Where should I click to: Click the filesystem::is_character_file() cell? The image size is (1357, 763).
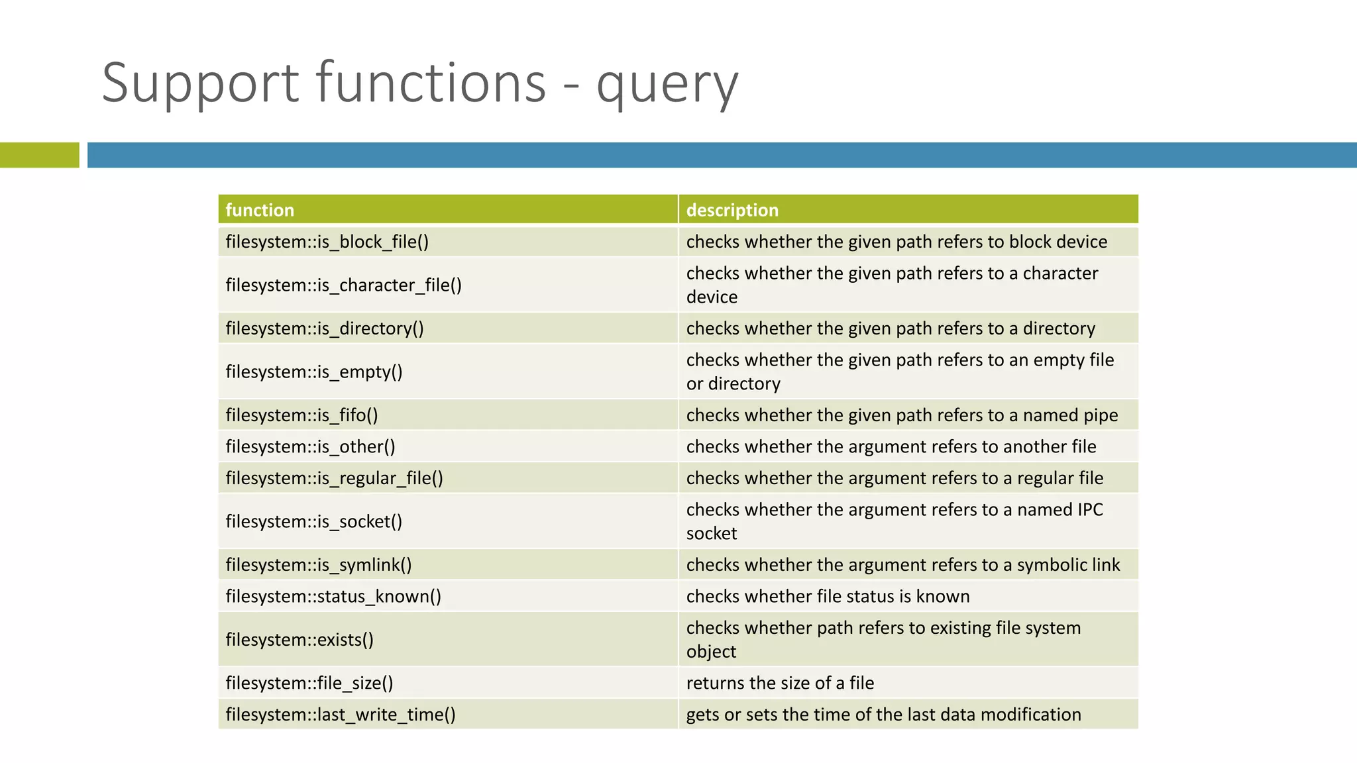pyautogui.click(x=448, y=285)
